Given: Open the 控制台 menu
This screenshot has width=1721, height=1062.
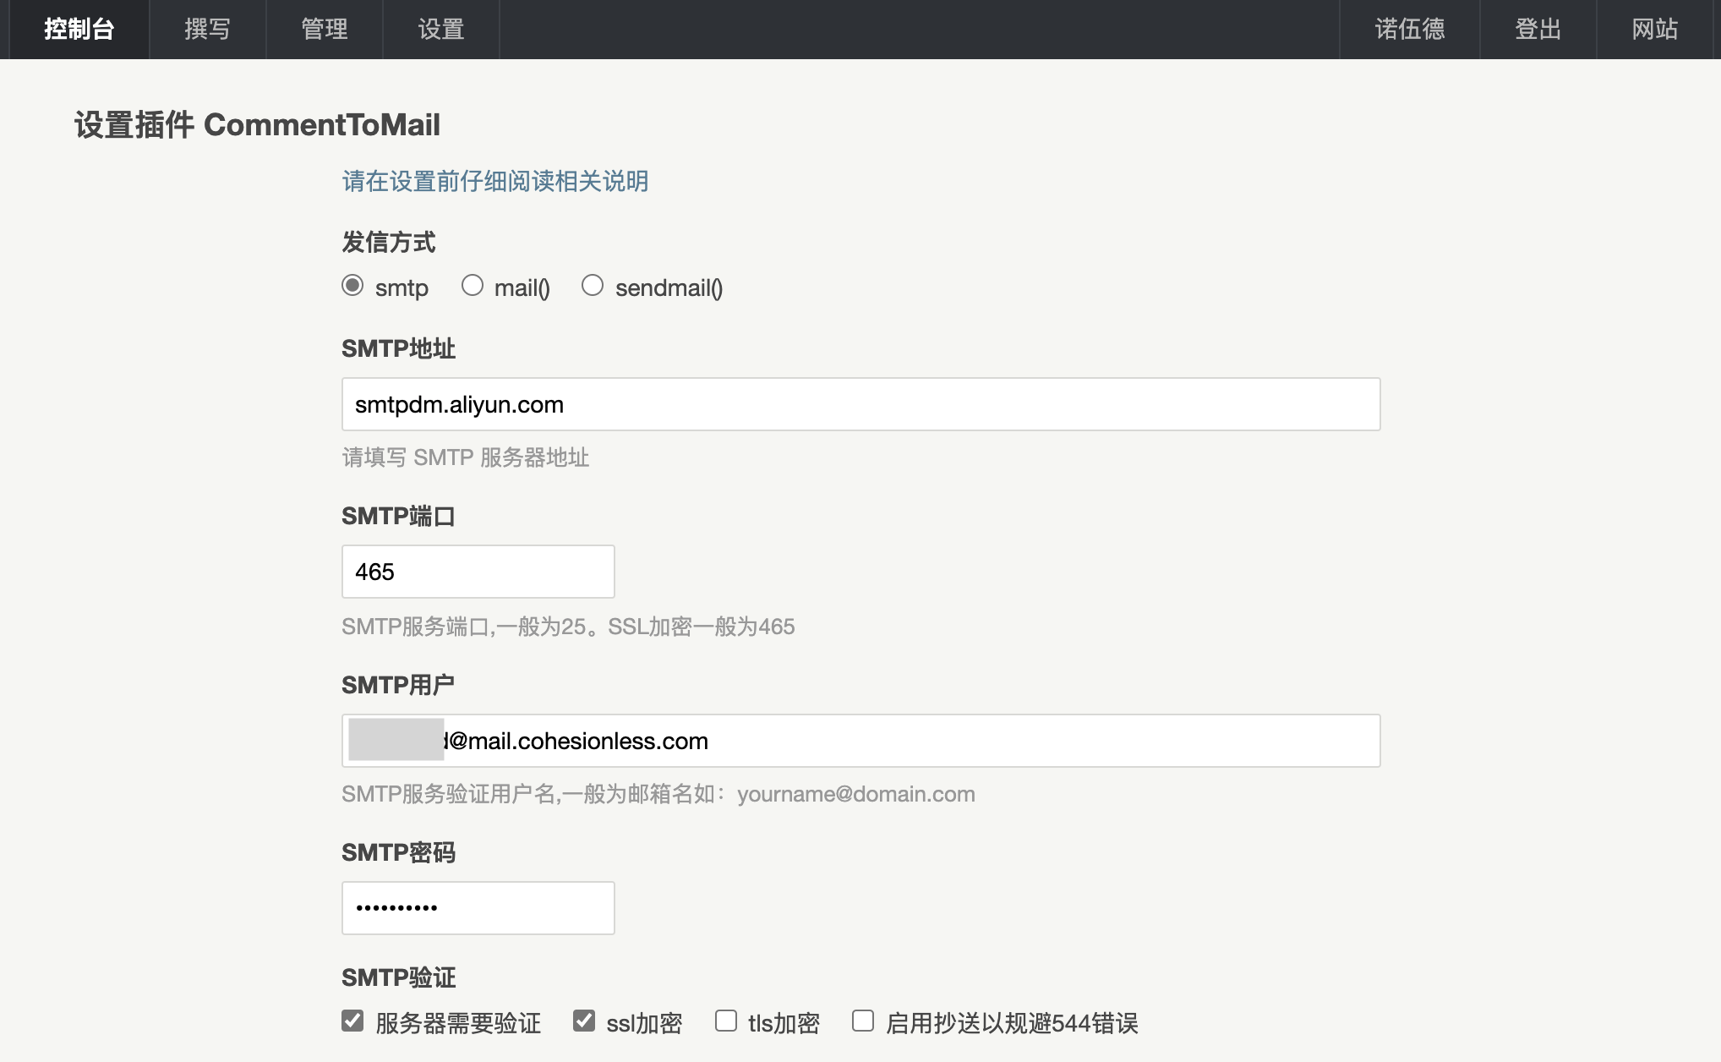Looking at the screenshot, I should coord(79,30).
